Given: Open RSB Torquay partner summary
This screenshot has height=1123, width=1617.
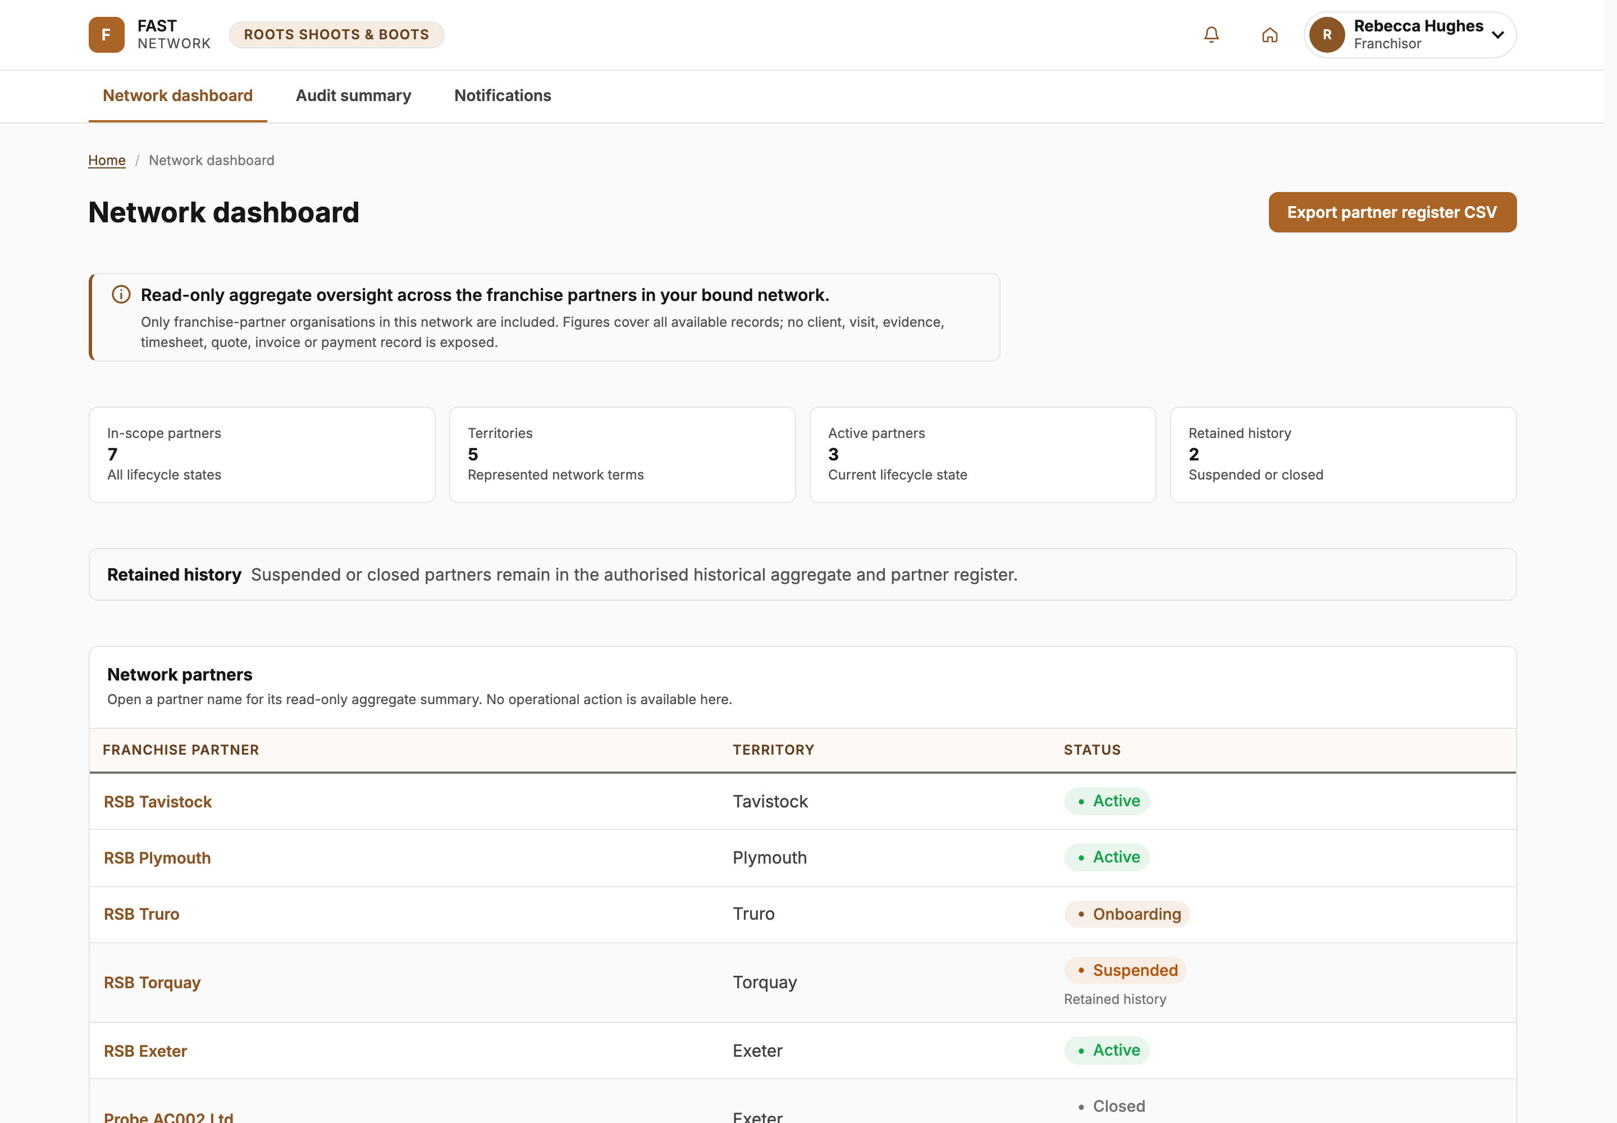Looking at the screenshot, I should pyautogui.click(x=152, y=982).
